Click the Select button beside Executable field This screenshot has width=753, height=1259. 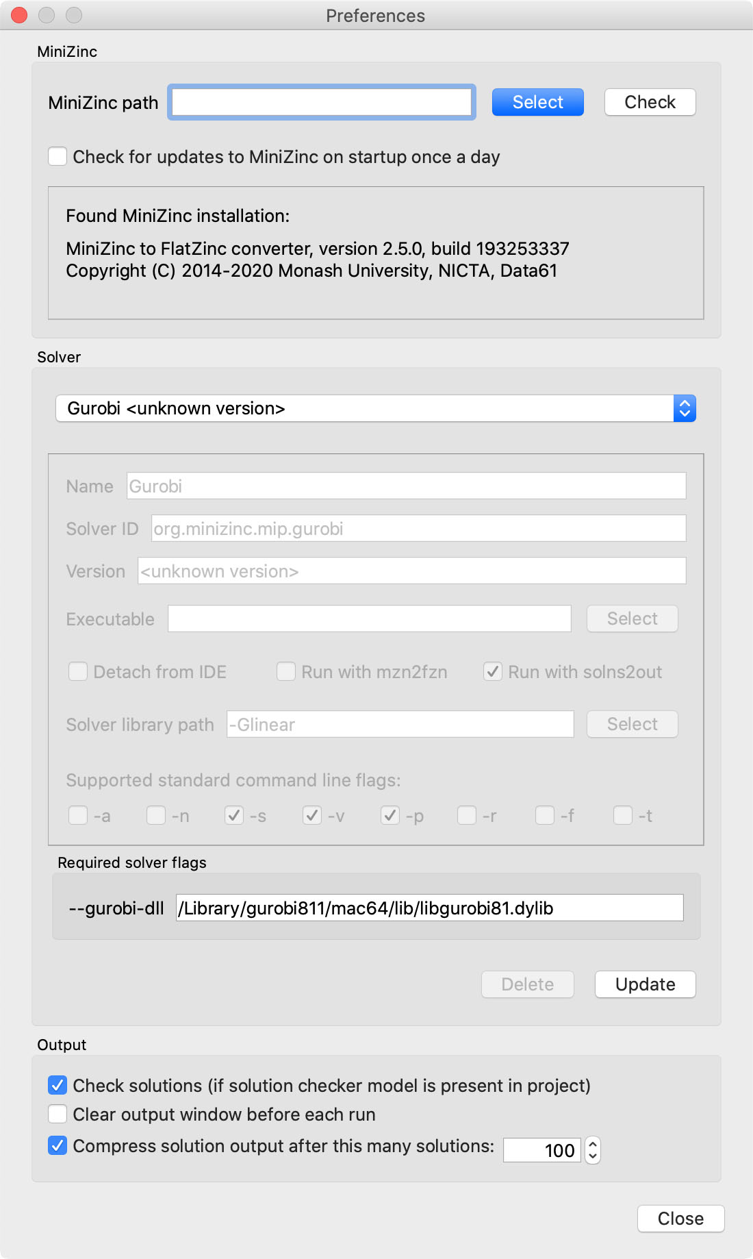tap(632, 619)
